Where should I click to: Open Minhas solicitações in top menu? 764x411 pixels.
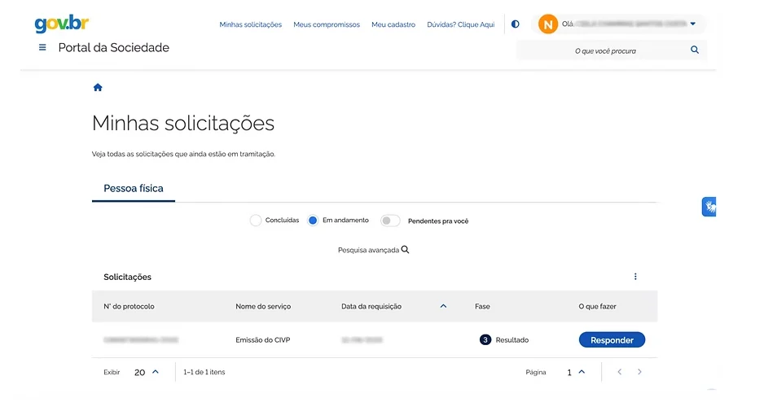coord(250,24)
